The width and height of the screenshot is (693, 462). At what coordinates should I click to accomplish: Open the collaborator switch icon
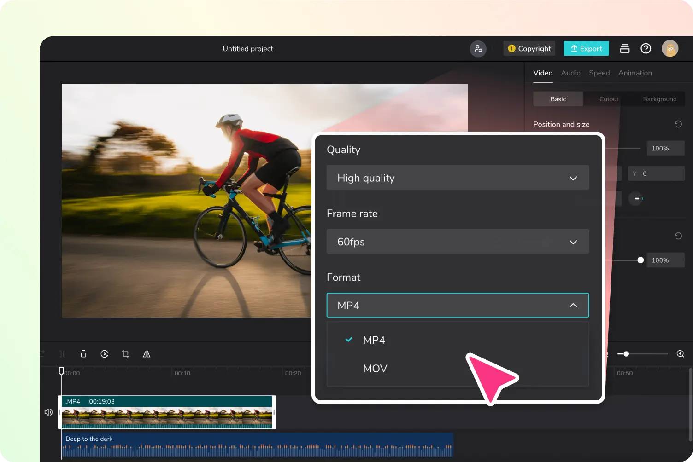pos(478,48)
